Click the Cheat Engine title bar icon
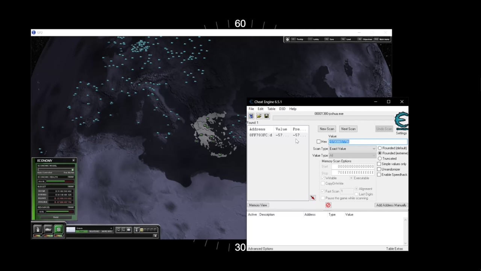 point(251,102)
